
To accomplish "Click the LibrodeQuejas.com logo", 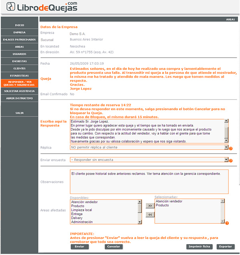I will tap(42, 7).
